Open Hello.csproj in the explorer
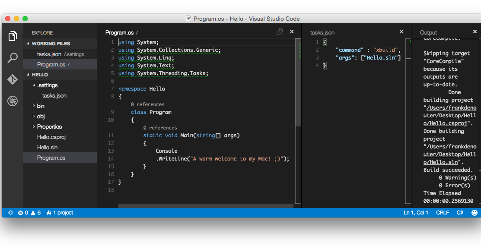The width and height of the screenshot is (481, 252). (x=60, y=137)
